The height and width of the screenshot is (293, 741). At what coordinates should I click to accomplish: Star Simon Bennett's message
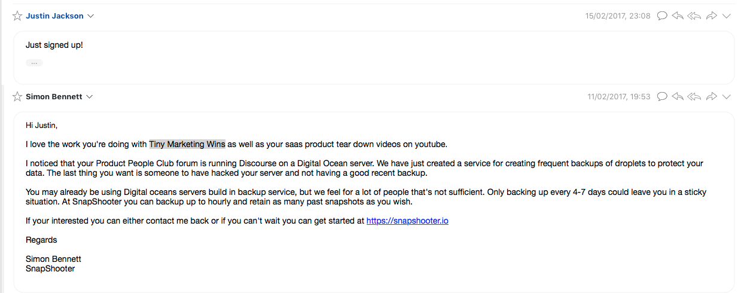click(x=17, y=97)
